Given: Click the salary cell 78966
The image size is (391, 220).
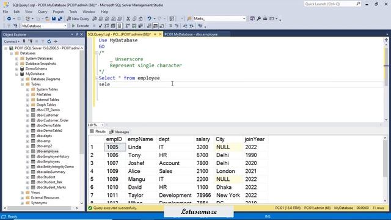Looking at the screenshot, I should (x=203, y=196).
